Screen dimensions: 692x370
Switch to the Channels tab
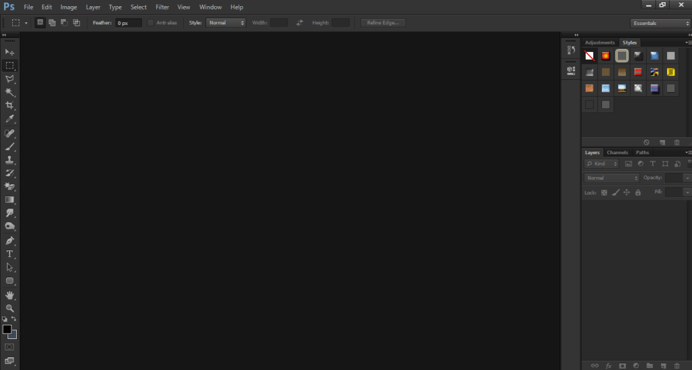tap(617, 153)
